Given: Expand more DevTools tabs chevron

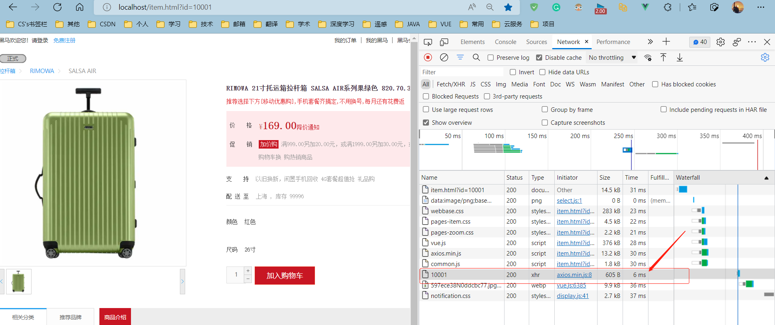Looking at the screenshot, I should 650,42.
